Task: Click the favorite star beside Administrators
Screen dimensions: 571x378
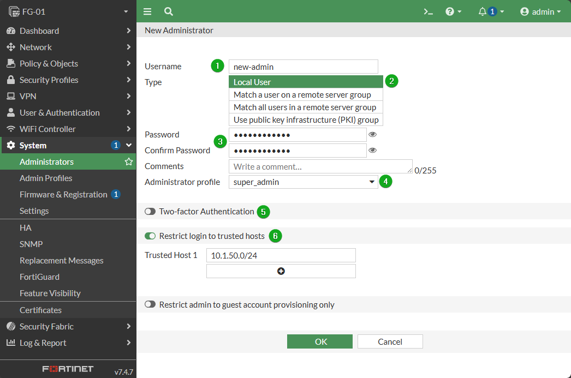Action: [128, 161]
